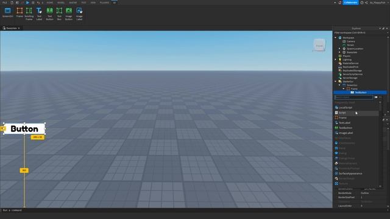
Task: Close the Baseplate document tab
Action: point(19,28)
